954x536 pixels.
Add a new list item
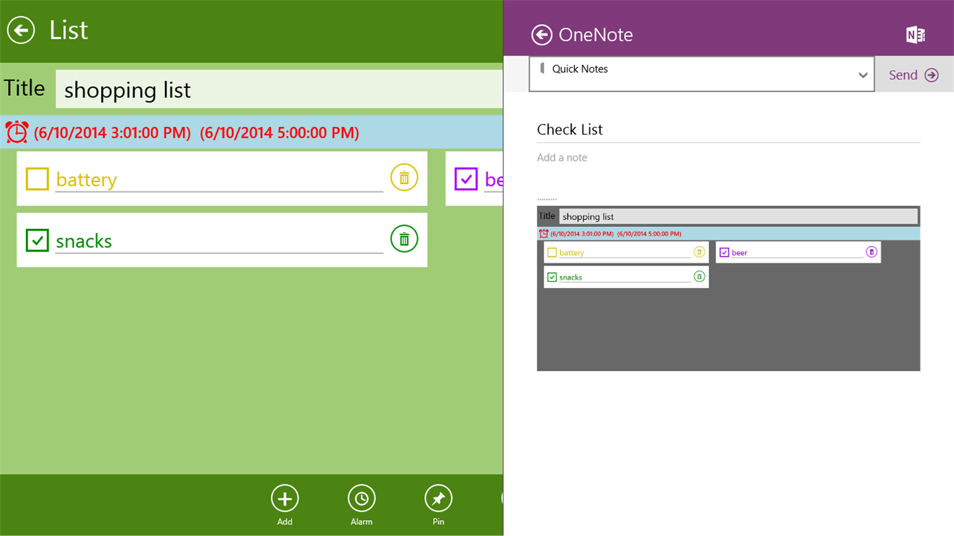click(285, 505)
